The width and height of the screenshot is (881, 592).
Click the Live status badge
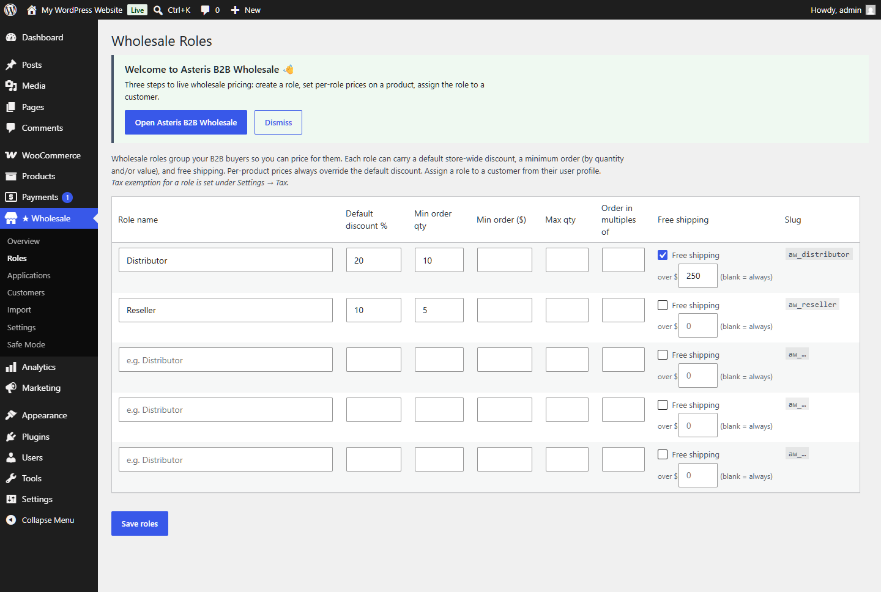click(x=138, y=10)
